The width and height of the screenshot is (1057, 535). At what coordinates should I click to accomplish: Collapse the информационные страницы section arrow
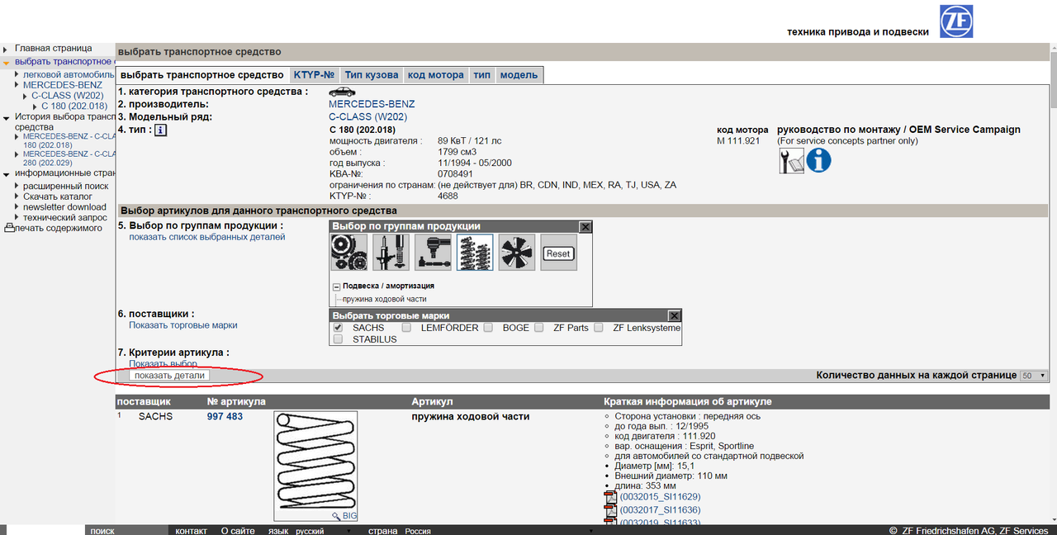pos(6,174)
